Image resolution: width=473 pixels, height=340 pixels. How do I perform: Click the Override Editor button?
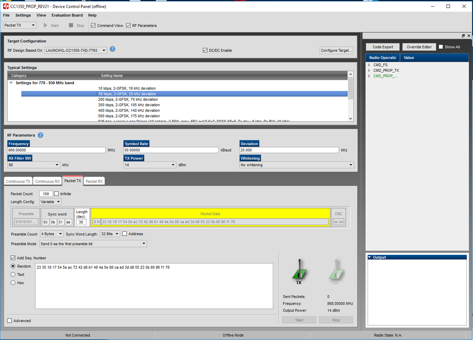419,47
